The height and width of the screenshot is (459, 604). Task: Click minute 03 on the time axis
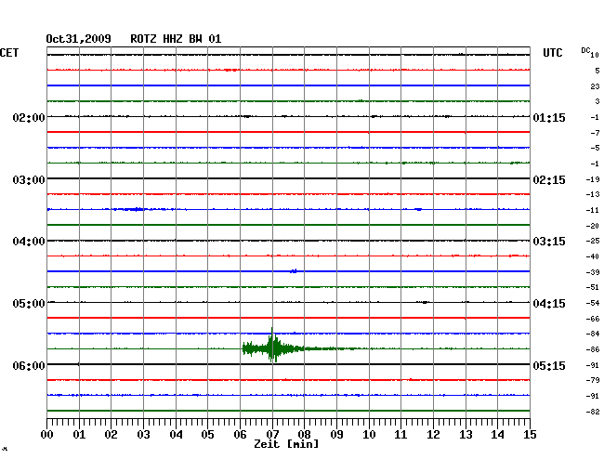click(143, 435)
